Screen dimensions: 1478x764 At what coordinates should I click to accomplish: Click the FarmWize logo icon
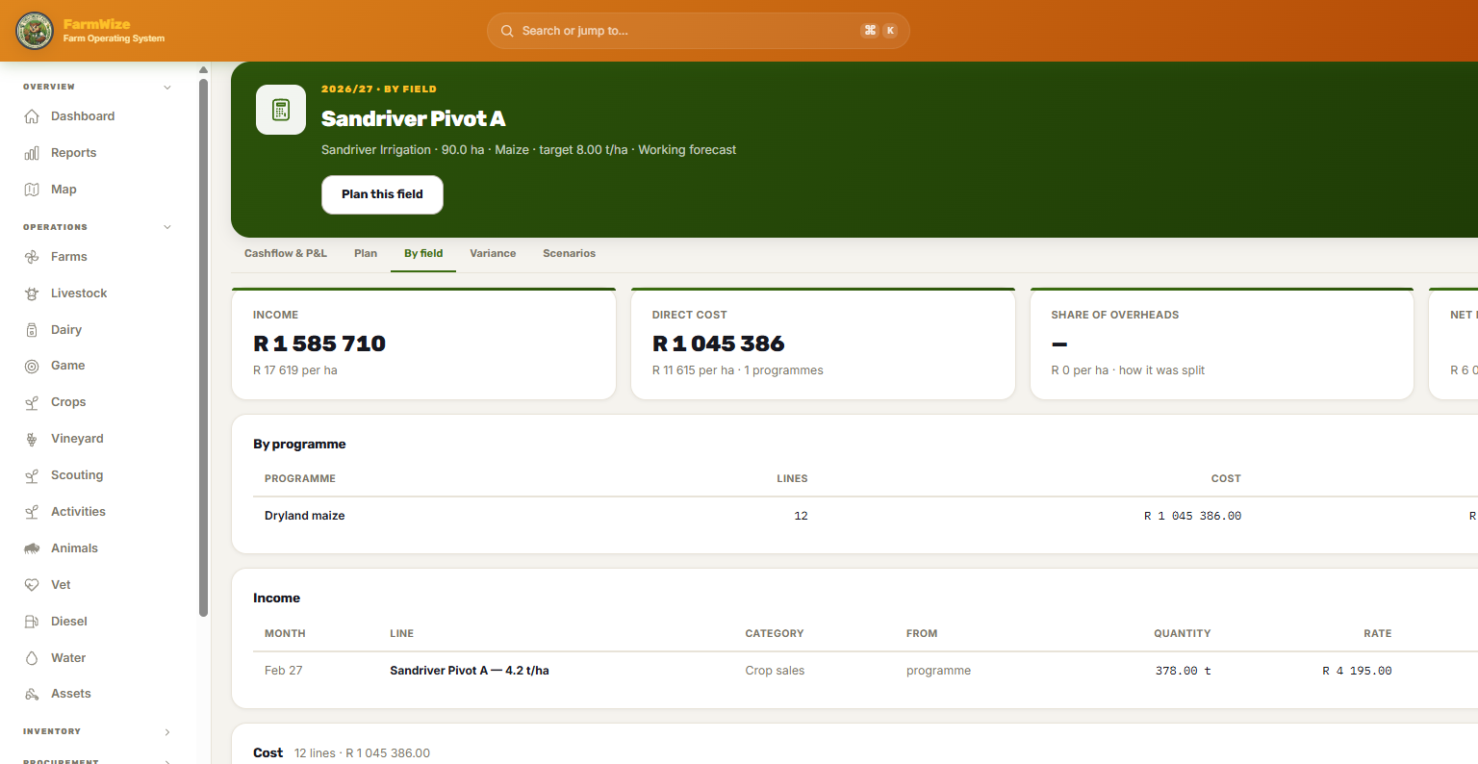tap(35, 31)
